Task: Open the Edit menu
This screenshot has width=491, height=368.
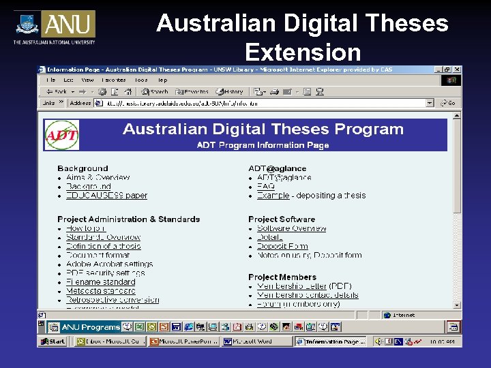Action: coord(68,80)
